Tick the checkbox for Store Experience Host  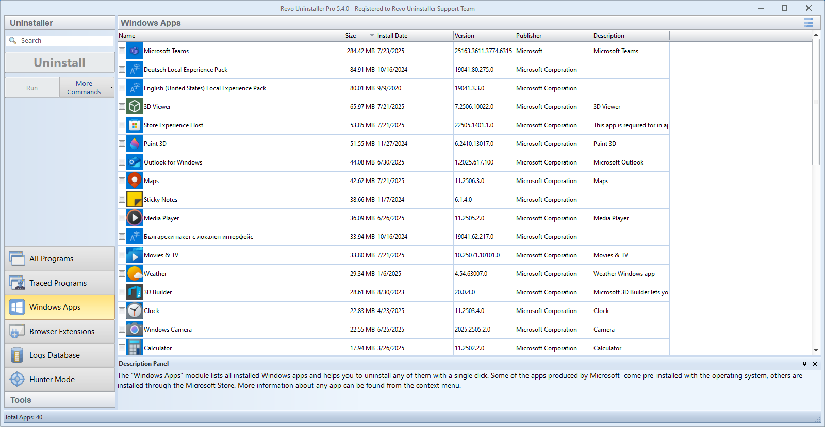(x=122, y=125)
